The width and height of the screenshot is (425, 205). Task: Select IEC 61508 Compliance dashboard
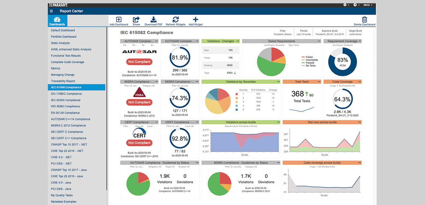click(77, 87)
